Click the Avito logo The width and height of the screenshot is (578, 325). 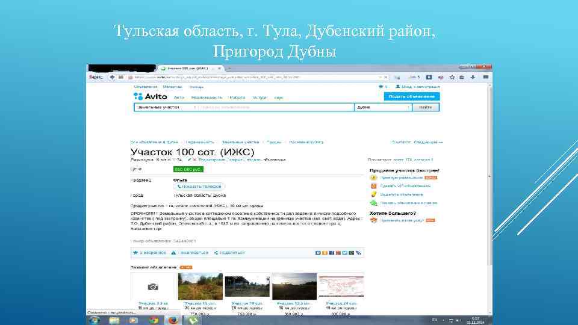pyautogui.click(x=150, y=96)
